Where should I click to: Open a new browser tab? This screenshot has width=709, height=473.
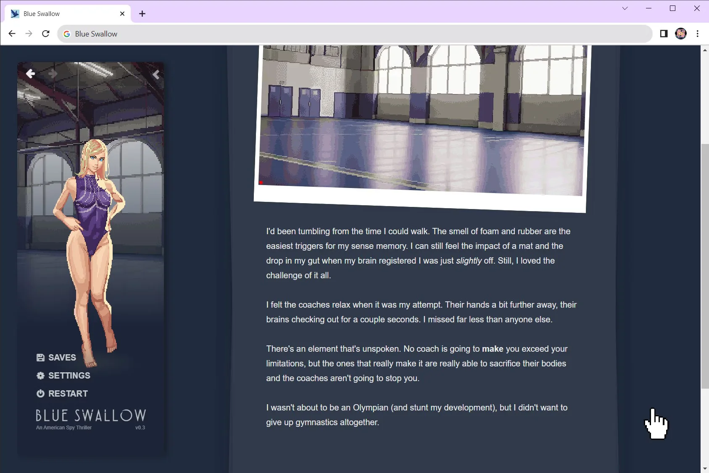pos(142,14)
